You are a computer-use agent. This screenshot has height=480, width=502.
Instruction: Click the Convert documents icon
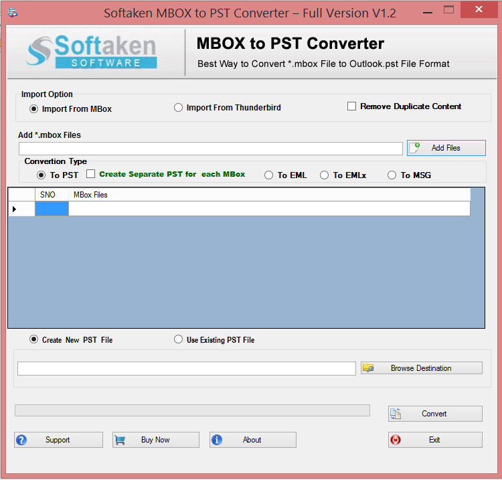click(396, 414)
